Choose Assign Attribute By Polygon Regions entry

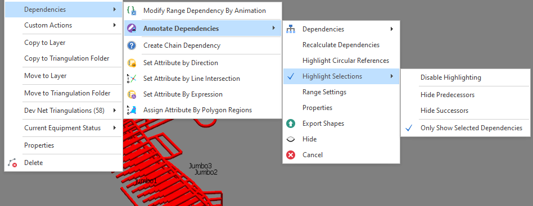pos(202,110)
